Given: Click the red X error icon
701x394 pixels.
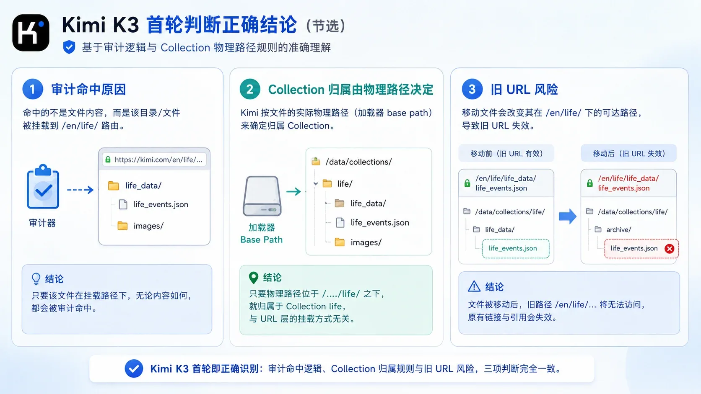Looking at the screenshot, I should pyautogui.click(x=670, y=249).
